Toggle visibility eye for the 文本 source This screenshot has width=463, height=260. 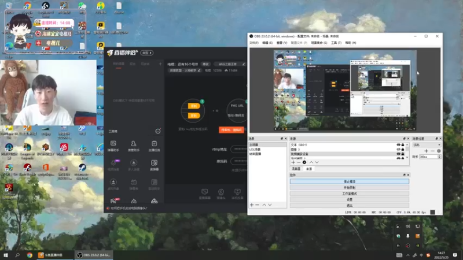398,145
